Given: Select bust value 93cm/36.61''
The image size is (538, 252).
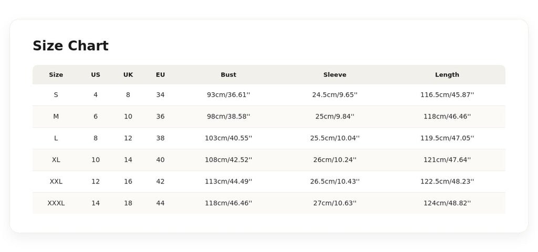Looking at the screenshot, I should tap(229, 95).
